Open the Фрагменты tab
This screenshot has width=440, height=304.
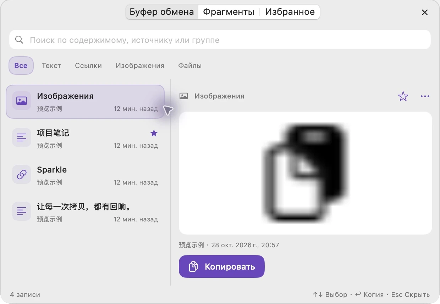click(229, 12)
